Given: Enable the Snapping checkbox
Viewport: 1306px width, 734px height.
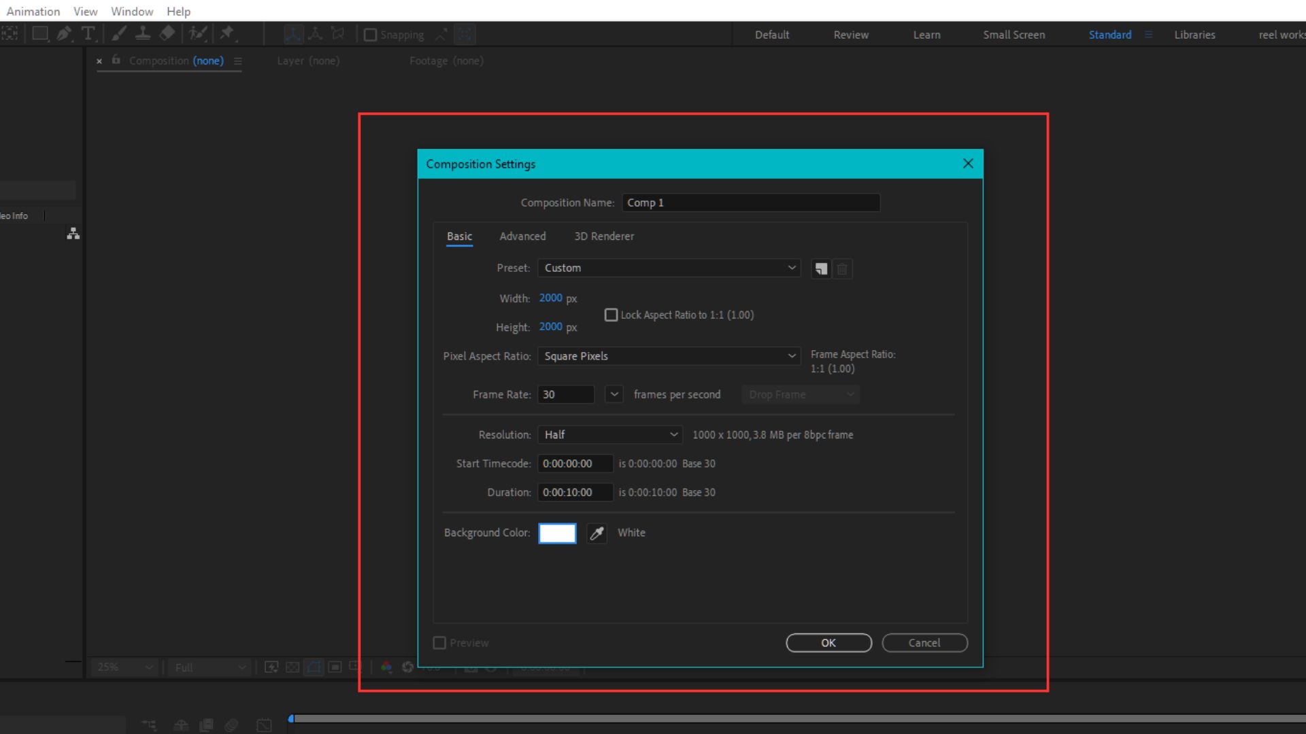Looking at the screenshot, I should (x=370, y=34).
